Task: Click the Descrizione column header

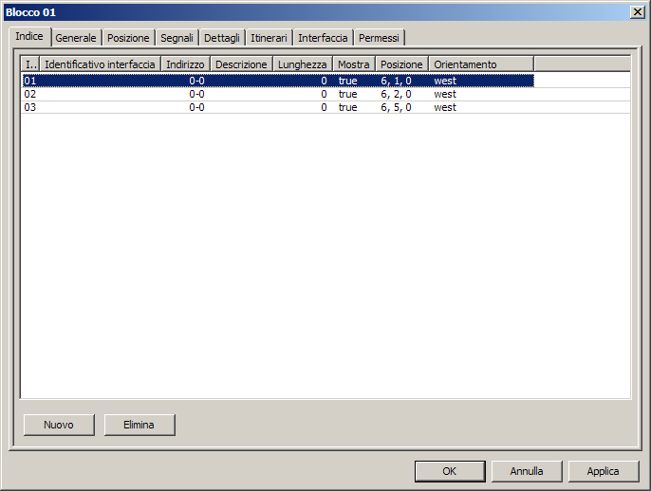Action: coord(241,64)
